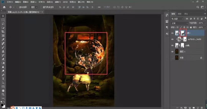Select the Eyedropper tool
Screen dimensions: 207x109
point(3,39)
